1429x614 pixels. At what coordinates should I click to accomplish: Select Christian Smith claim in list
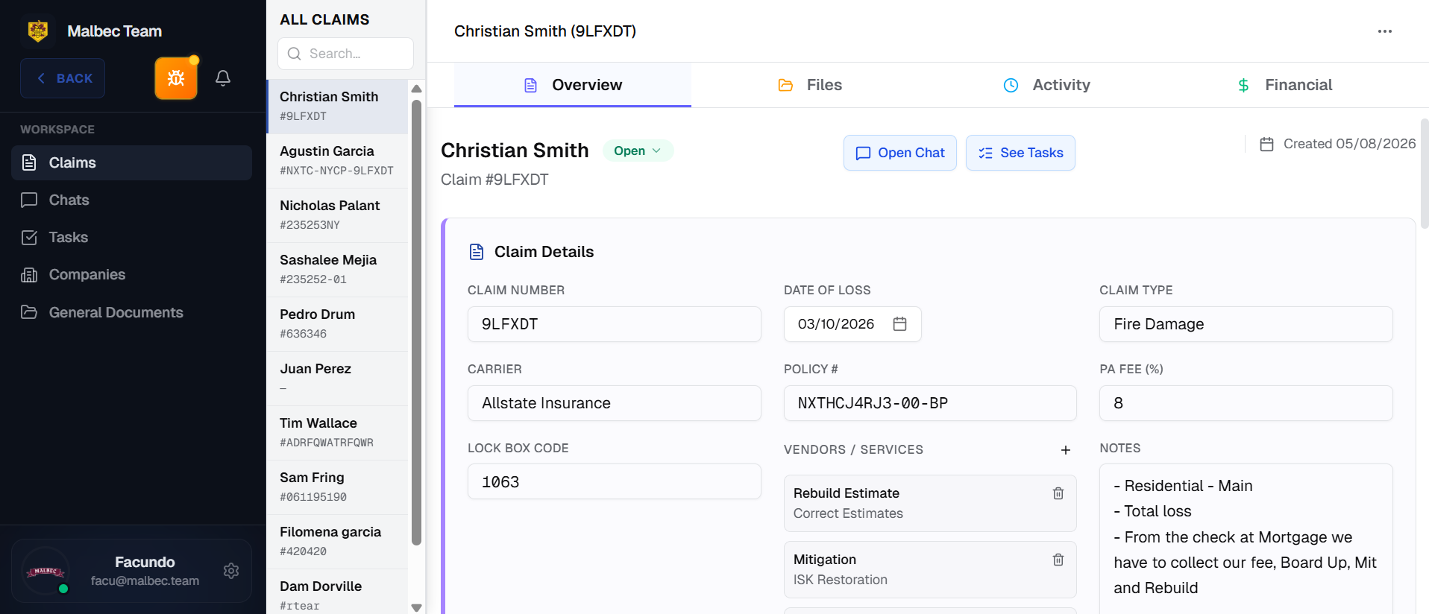click(338, 107)
